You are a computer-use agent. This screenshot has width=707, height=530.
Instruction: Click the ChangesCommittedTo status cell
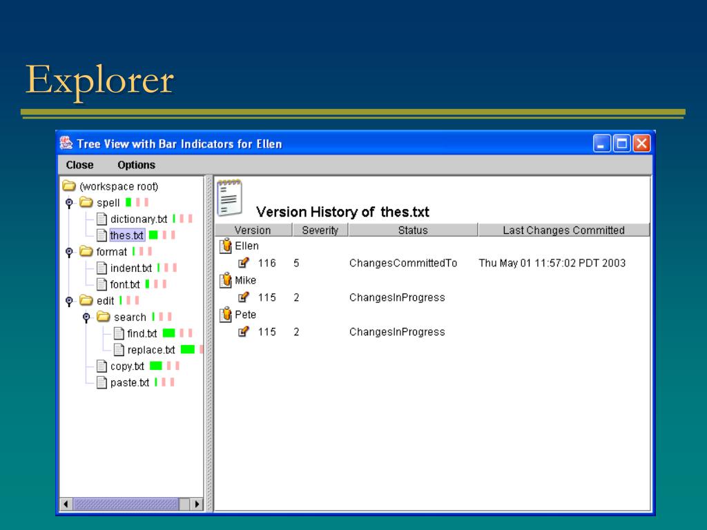pyautogui.click(x=403, y=263)
